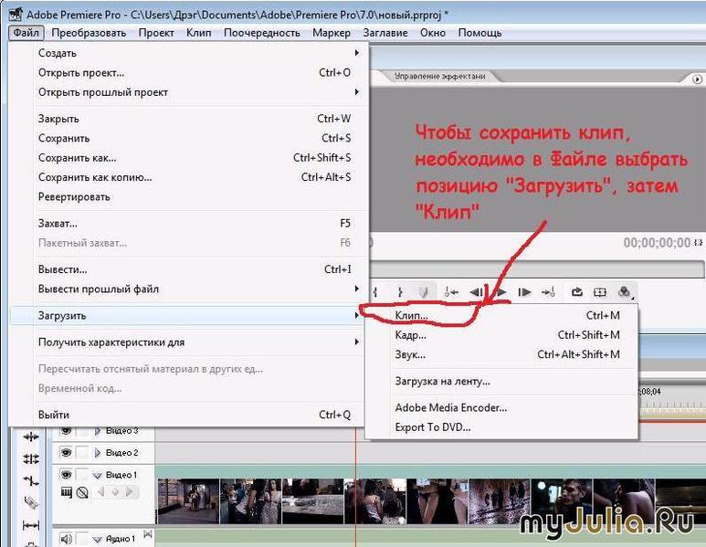Viewport: 706px width, 547px height.
Task: Toggle lock box for Видео 1
Action: (82, 475)
